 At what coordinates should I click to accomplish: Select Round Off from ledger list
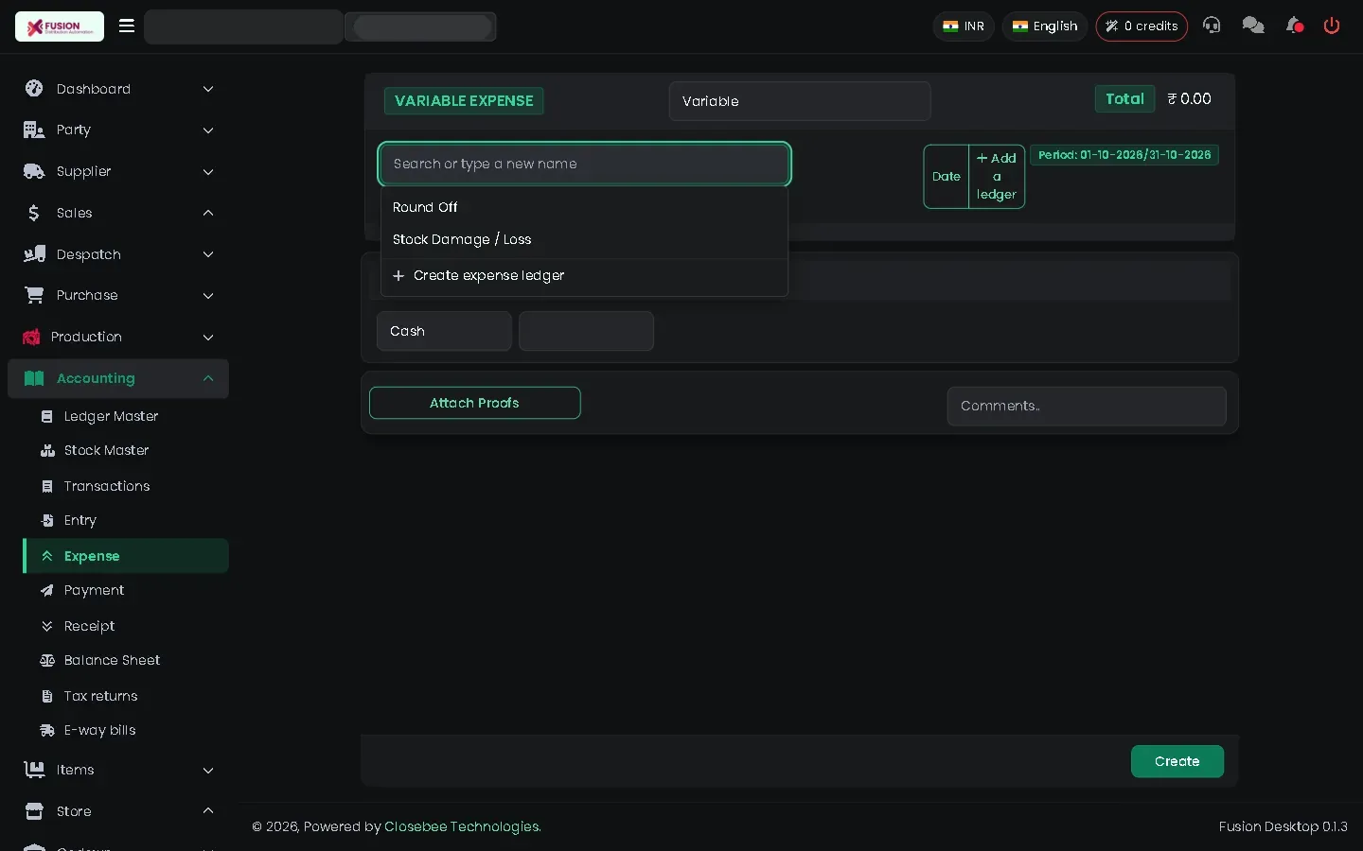click(584, 207)
